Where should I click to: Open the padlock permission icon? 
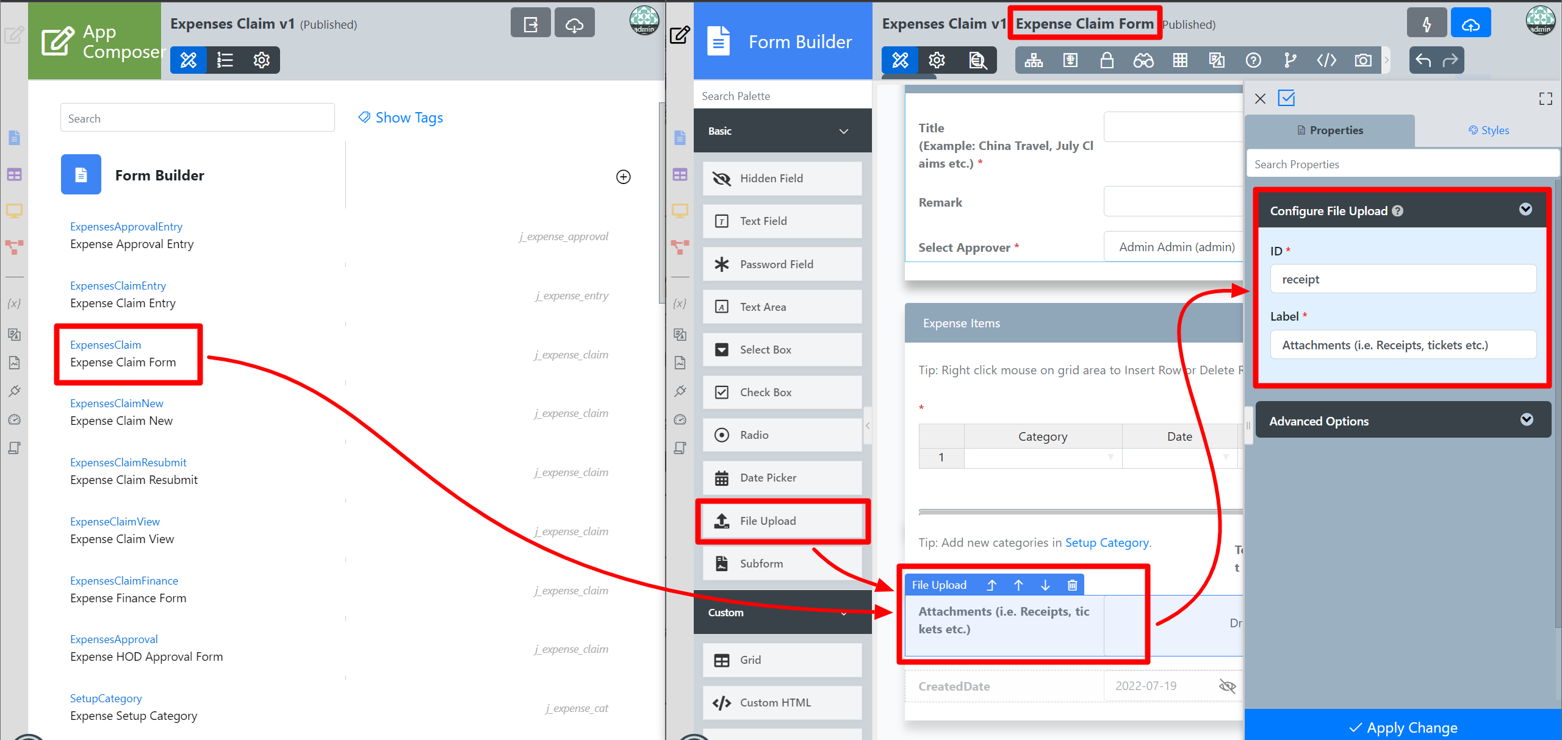(1106, 60)
